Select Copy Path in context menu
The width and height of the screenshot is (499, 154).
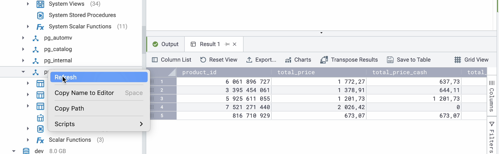(69, 108)
